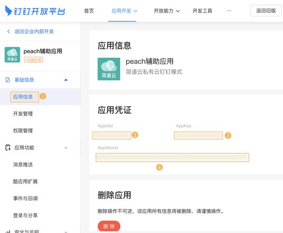Click the 返回企业内部开发 link
This screenshot has height=233, width=283.
point(34,31)
